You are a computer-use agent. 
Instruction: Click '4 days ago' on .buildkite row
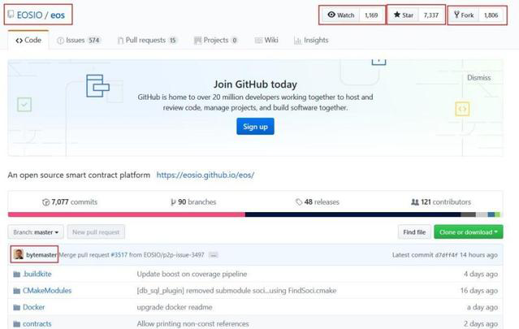[481, 274]
